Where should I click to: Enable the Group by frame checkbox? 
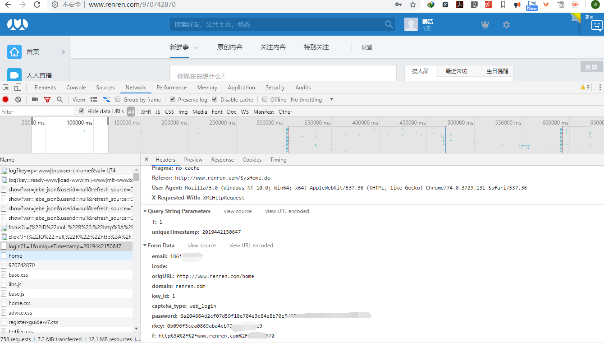coord(118,99)
